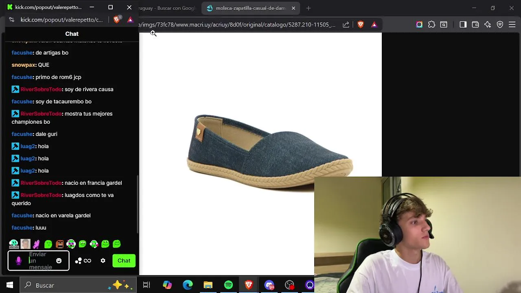Open the Brave hamburger main menu

(x=512, y=25)
